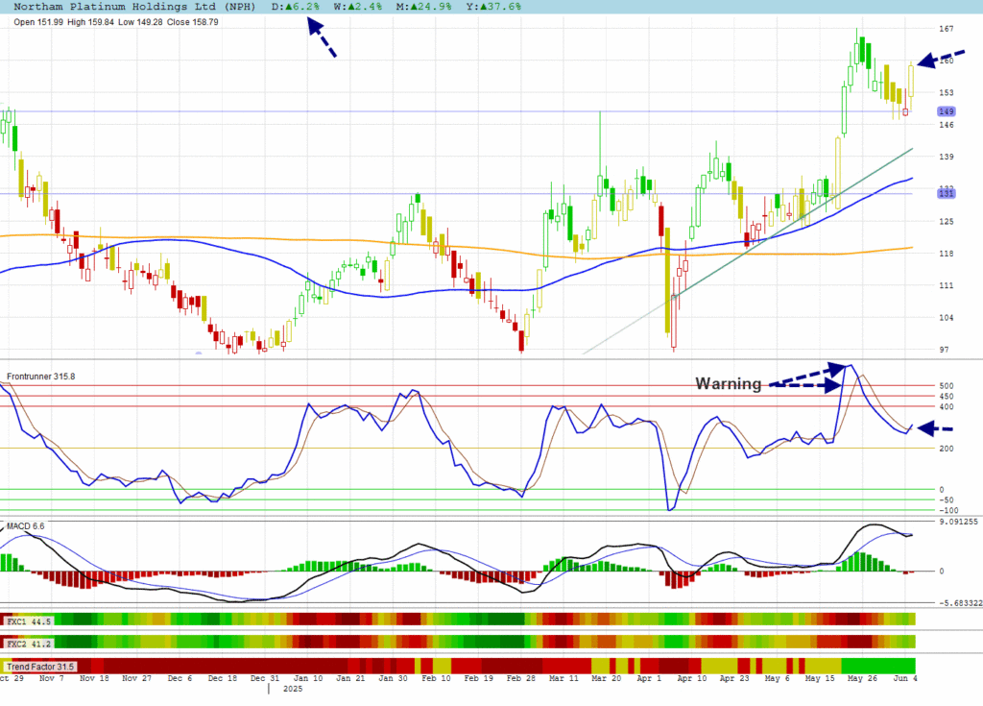Click the 97 price axis label
Screen dimensions: 983x706
coord(944,350)
